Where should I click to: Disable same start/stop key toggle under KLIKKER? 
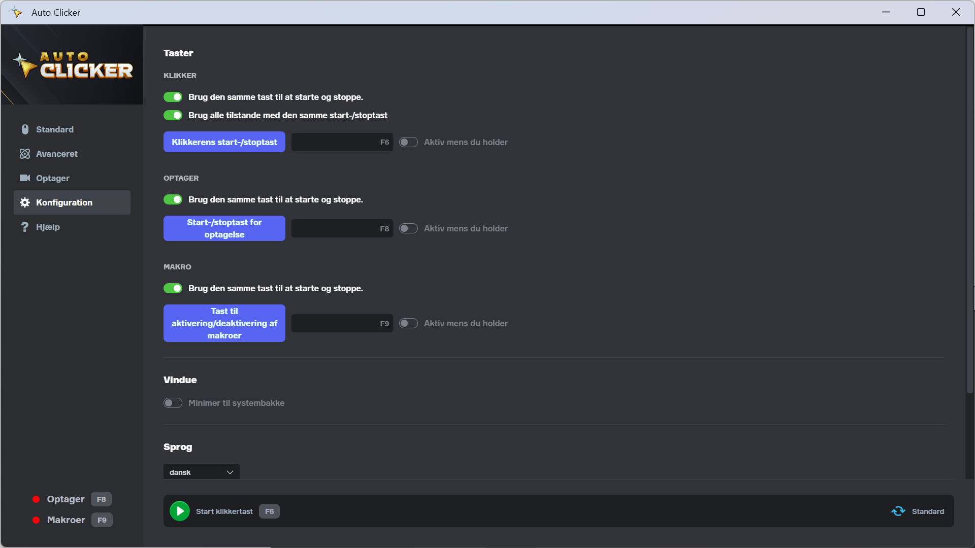[x=173, y=97]
